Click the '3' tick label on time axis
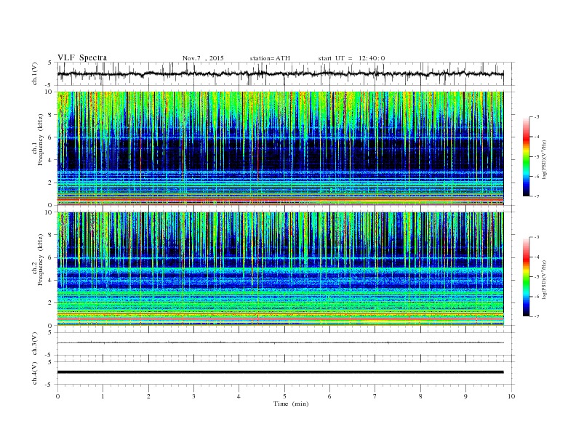 193,396
